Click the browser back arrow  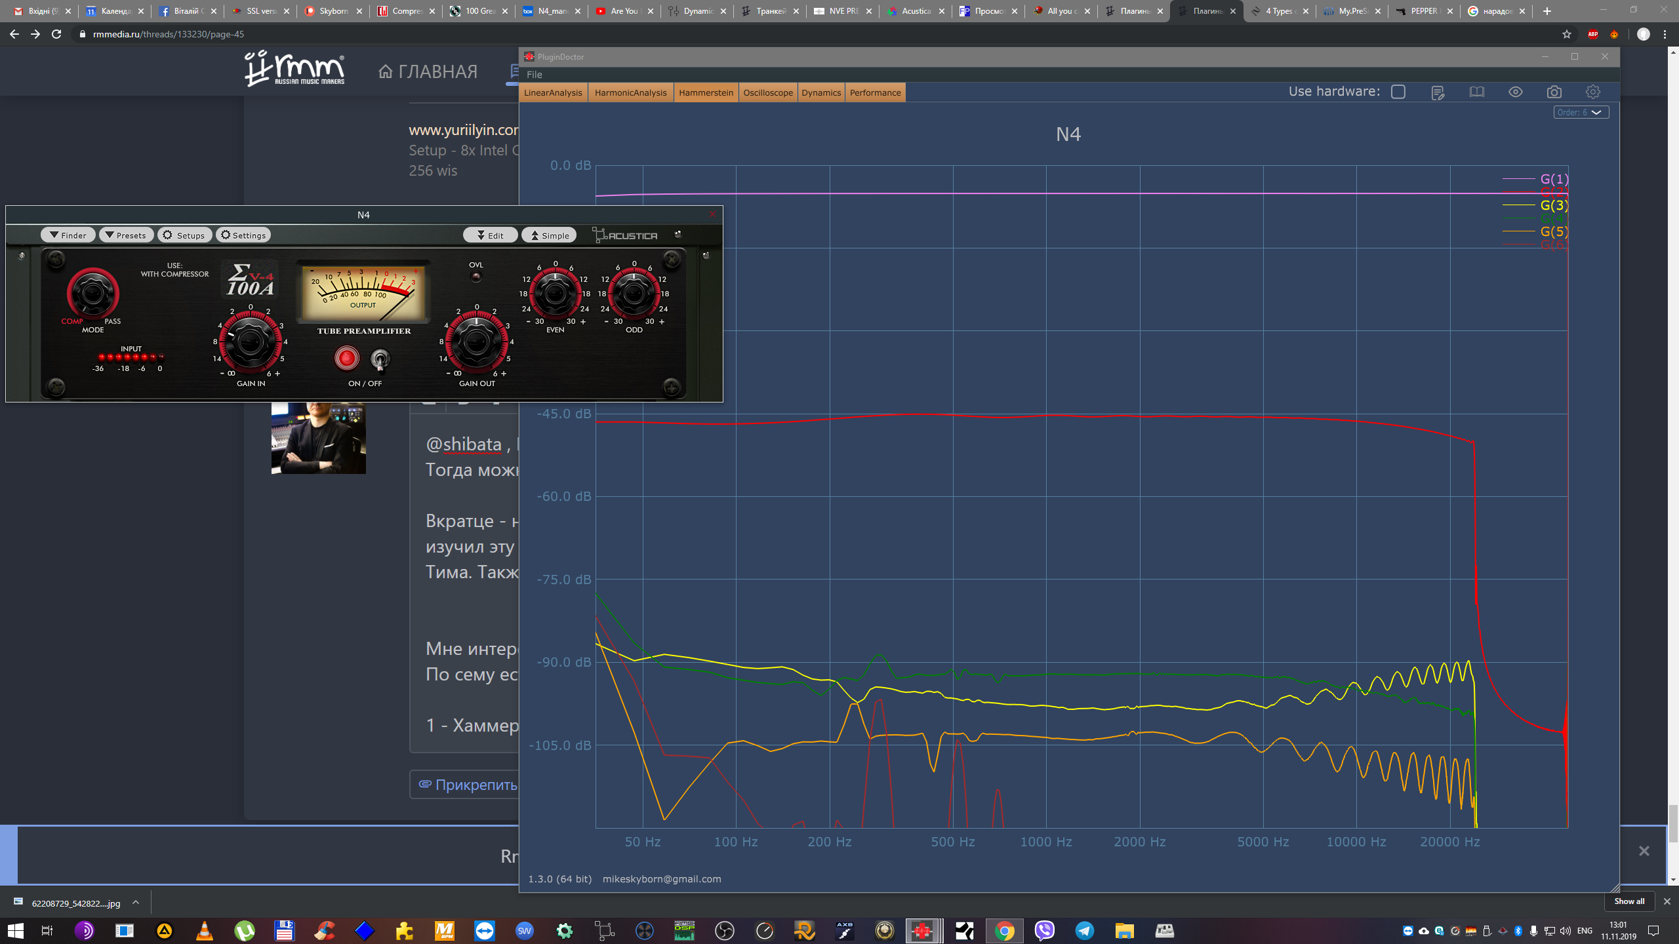(x=14, y=34)
